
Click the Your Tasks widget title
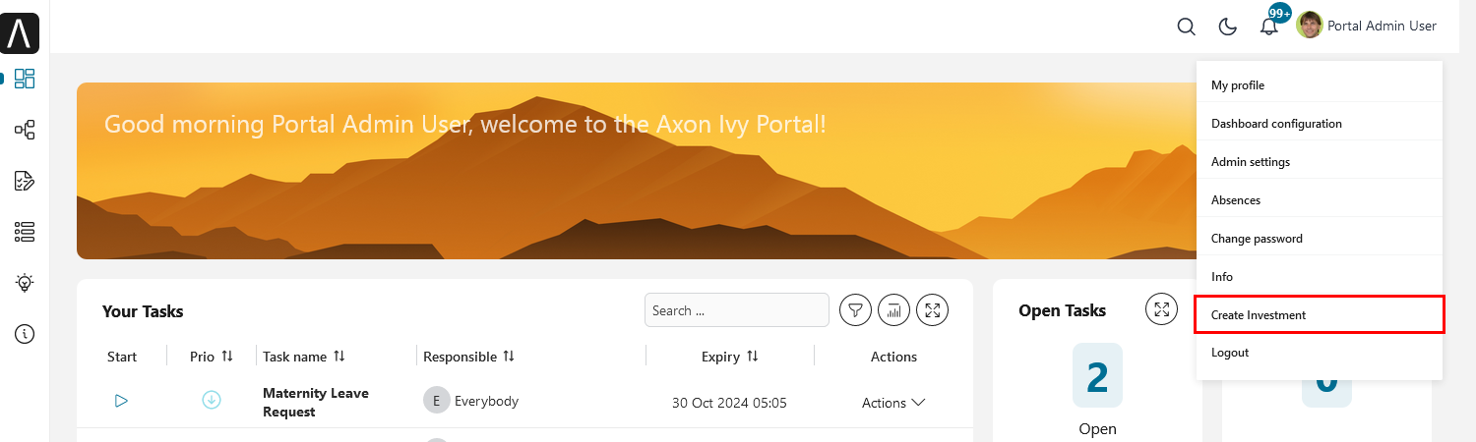[143, 311]
